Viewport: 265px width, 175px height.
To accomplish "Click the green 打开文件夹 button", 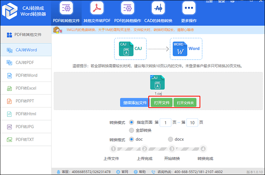I will click(x=185, y=102).
